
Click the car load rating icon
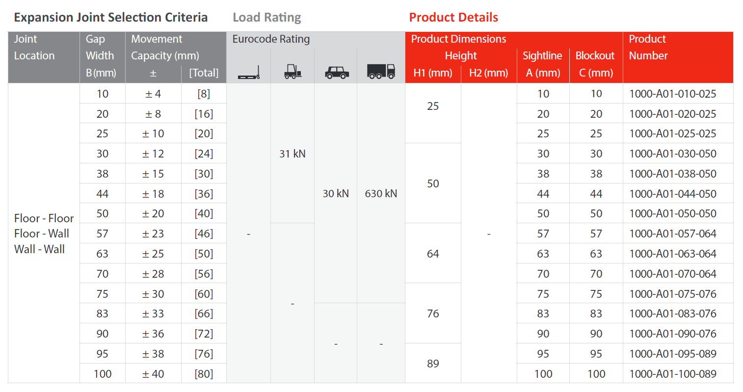(x=337, y=73)
